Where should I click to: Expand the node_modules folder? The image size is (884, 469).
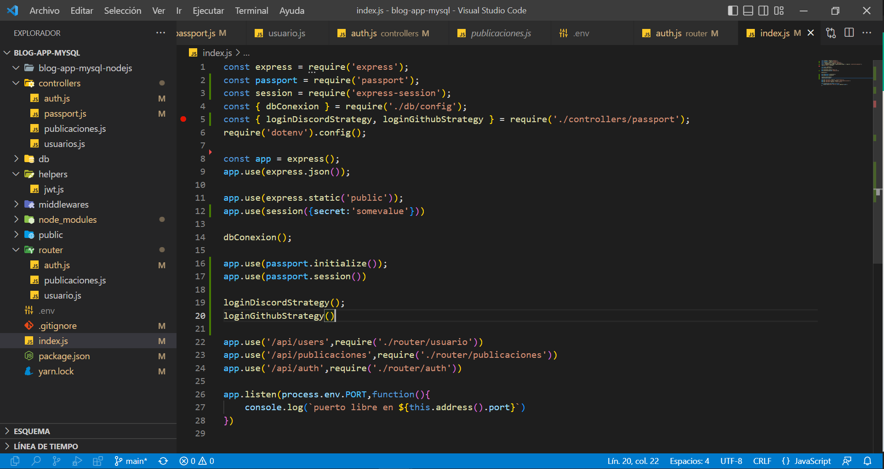(x=16, y=220)
